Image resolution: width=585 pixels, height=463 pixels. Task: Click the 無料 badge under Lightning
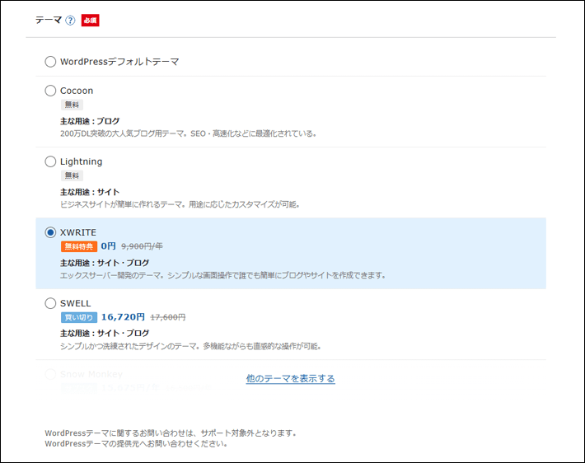coord(72,175)
